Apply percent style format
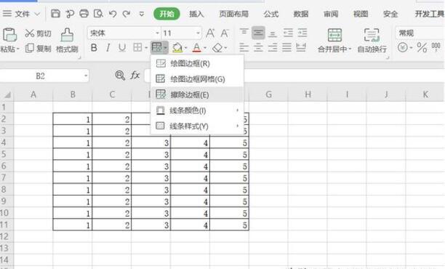The height and width of the screenshot is (269, 445). 422,47
